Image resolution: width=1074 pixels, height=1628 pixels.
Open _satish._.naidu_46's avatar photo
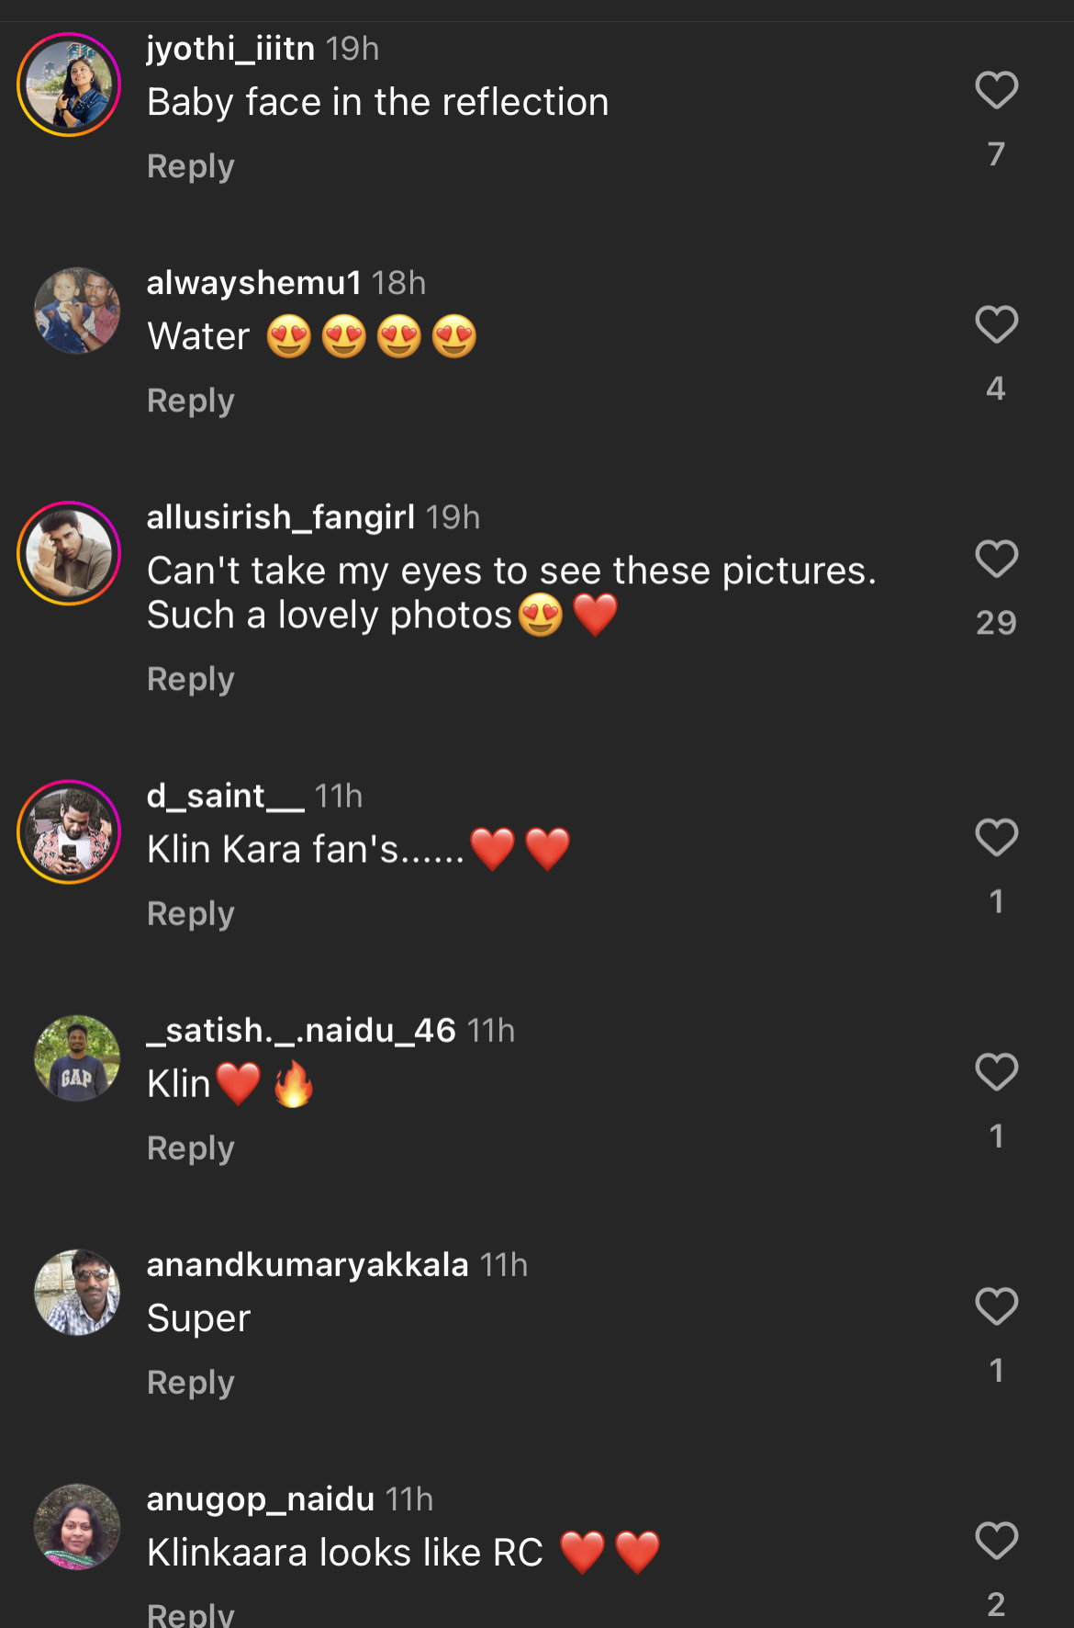pyautogui.click(x=77, y=1057)
